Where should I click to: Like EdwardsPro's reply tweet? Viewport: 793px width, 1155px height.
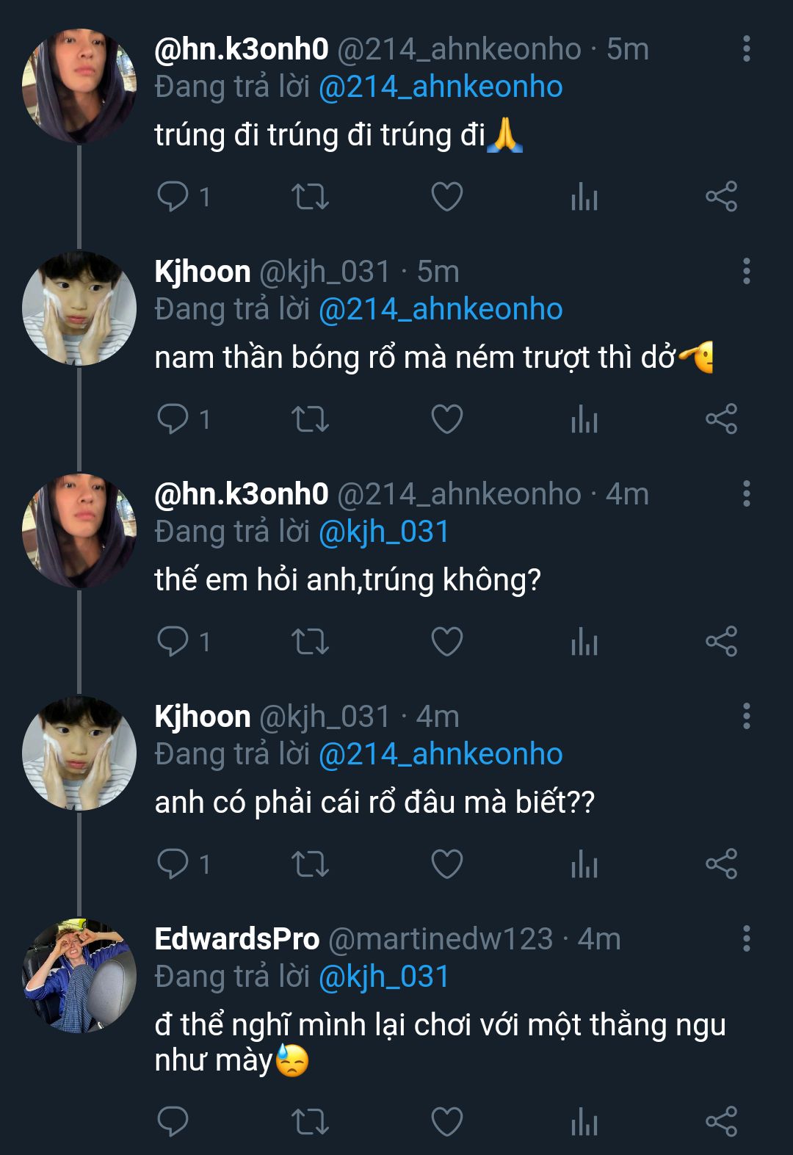click(x=446, y=1121)
